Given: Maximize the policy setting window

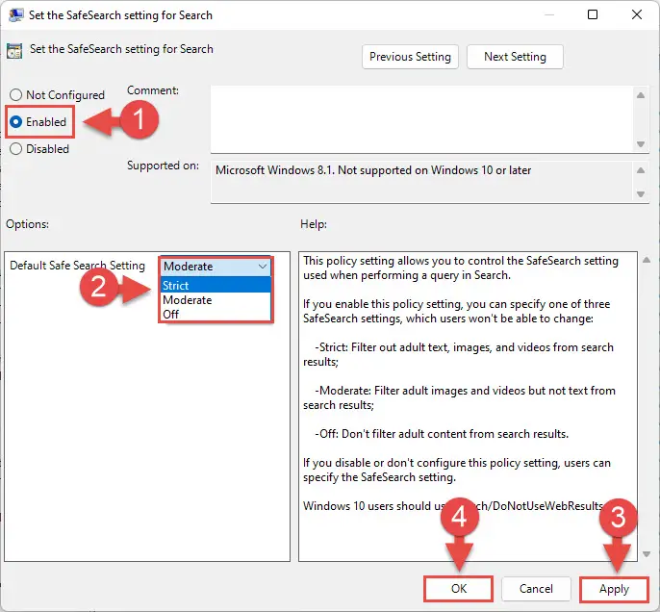Looking at the screenshot, I should 593,15.
